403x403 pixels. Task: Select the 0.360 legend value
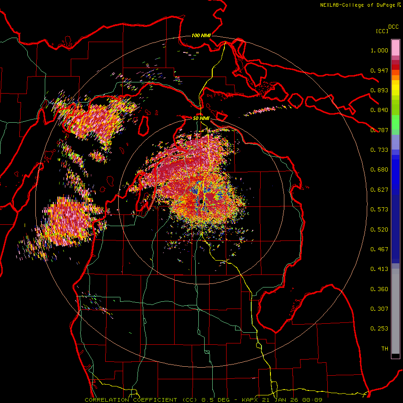(379, 289)
